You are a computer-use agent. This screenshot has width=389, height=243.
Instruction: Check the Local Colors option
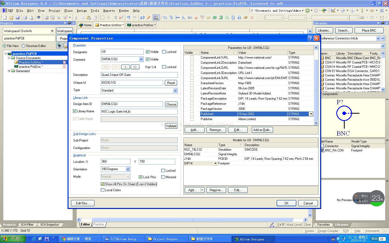[103, 190]
